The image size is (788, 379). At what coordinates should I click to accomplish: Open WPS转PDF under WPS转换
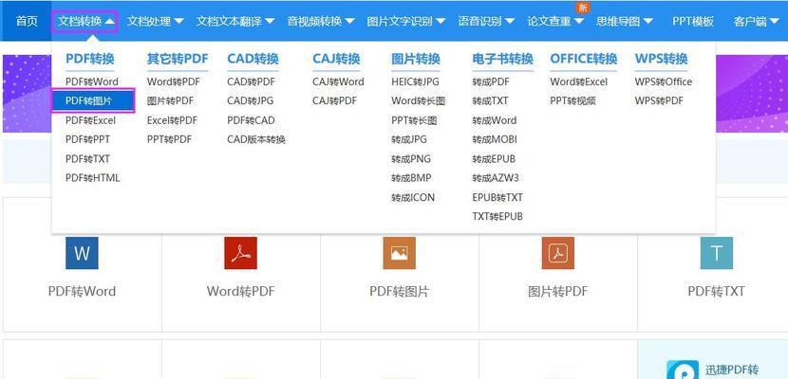tap(659, 100)
